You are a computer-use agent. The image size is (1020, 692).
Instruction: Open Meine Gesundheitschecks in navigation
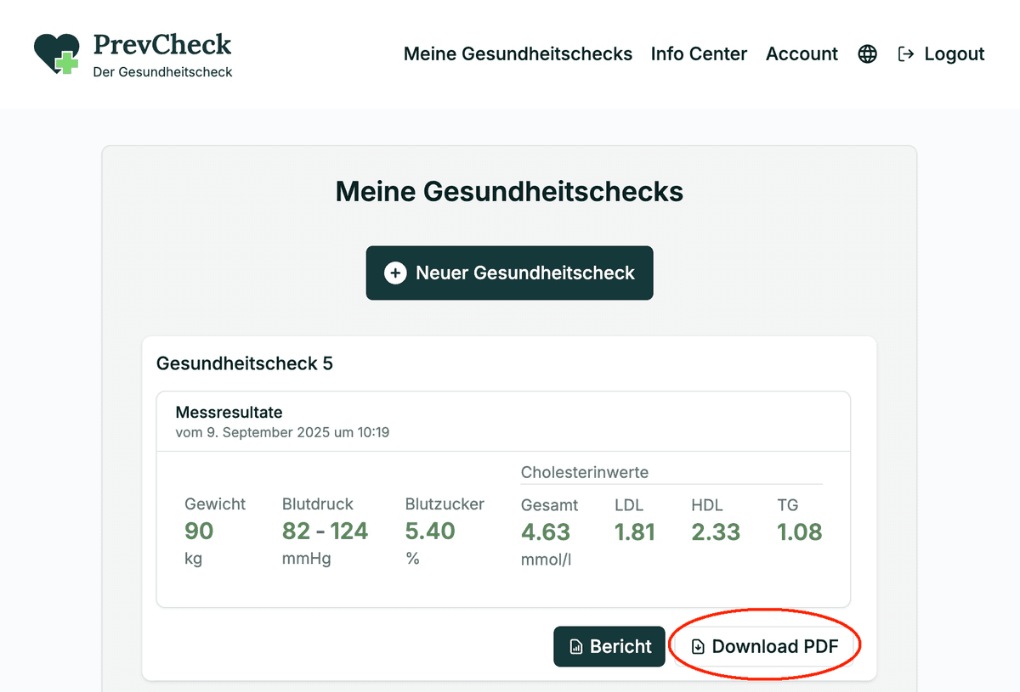518,54
